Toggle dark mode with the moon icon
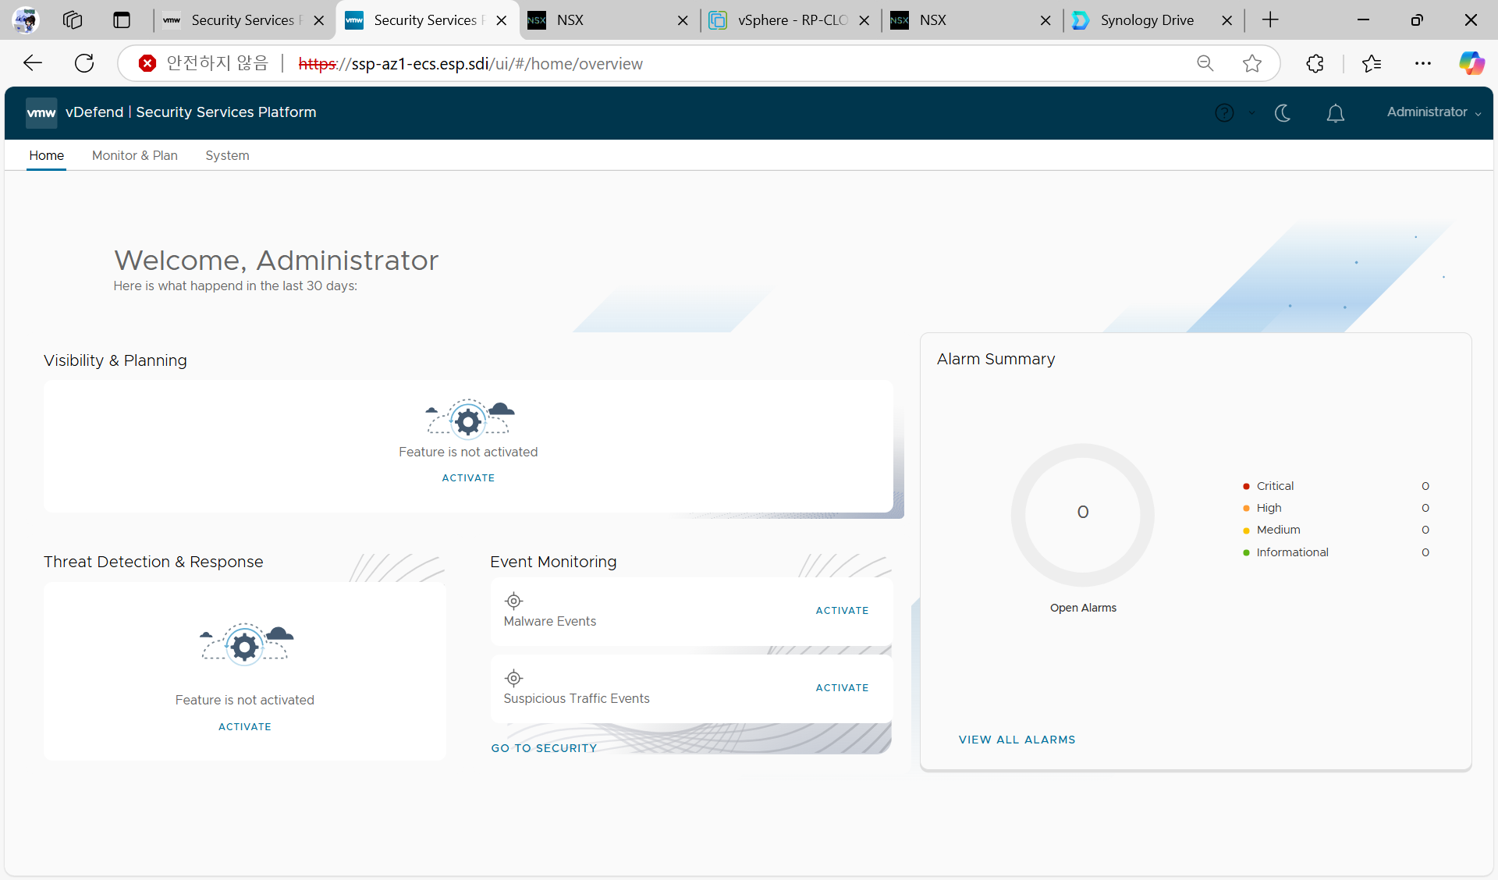The width and height of the screenshot is (1498, 880). click(1283, 113)
